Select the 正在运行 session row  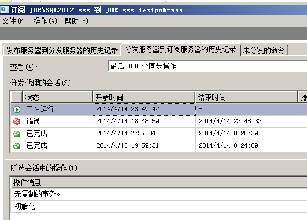tap(159, 109)
